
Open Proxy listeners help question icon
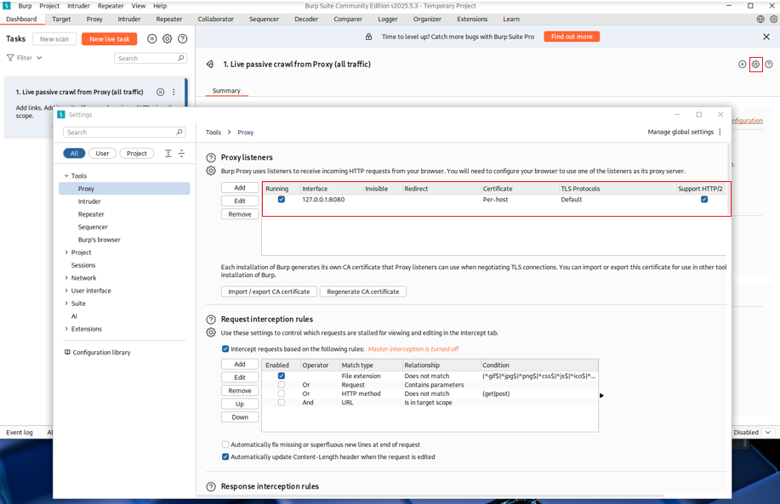point(211,157)
